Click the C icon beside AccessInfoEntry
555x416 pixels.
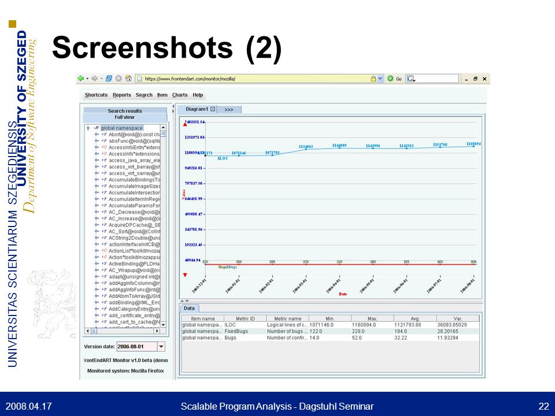pos(104,147)
